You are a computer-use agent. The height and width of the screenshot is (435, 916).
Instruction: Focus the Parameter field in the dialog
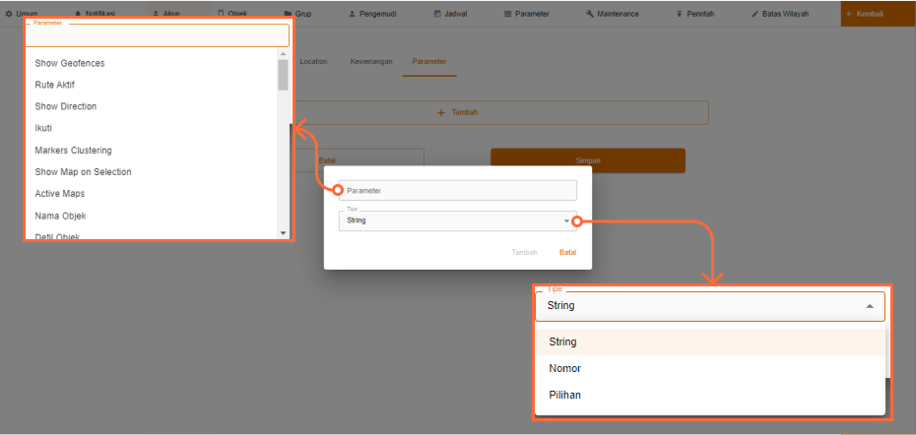[458, 190]
